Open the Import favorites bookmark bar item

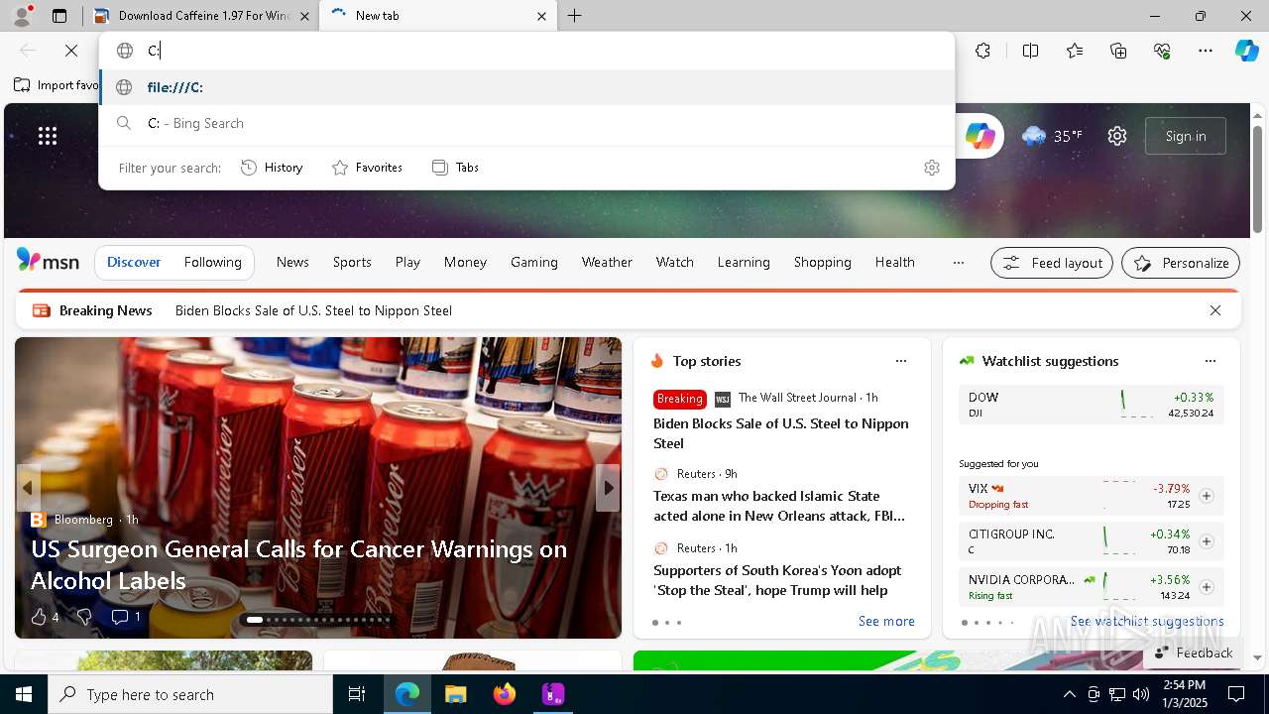(x=58, y=85)
